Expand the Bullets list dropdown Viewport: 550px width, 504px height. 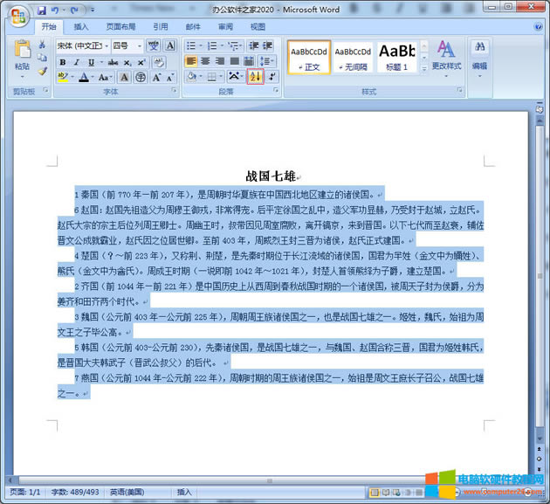(x=201, y=45)
